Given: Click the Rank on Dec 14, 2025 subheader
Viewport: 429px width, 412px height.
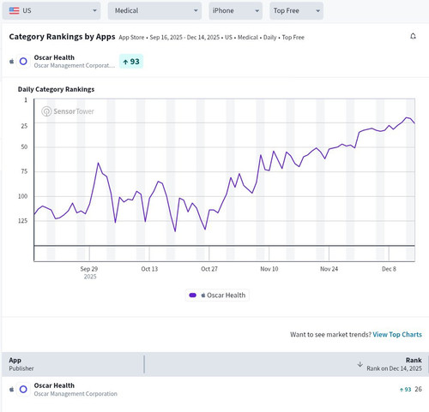Looking at the screenshot, I should [x=394, y=368].
